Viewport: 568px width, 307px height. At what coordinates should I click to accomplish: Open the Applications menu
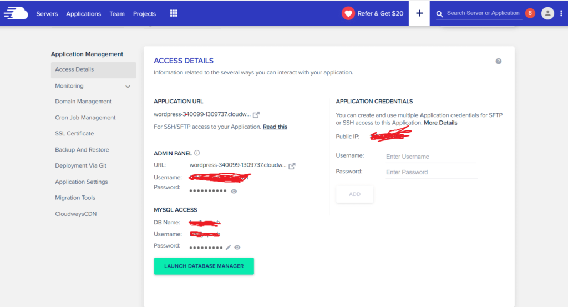pos(83,14)
